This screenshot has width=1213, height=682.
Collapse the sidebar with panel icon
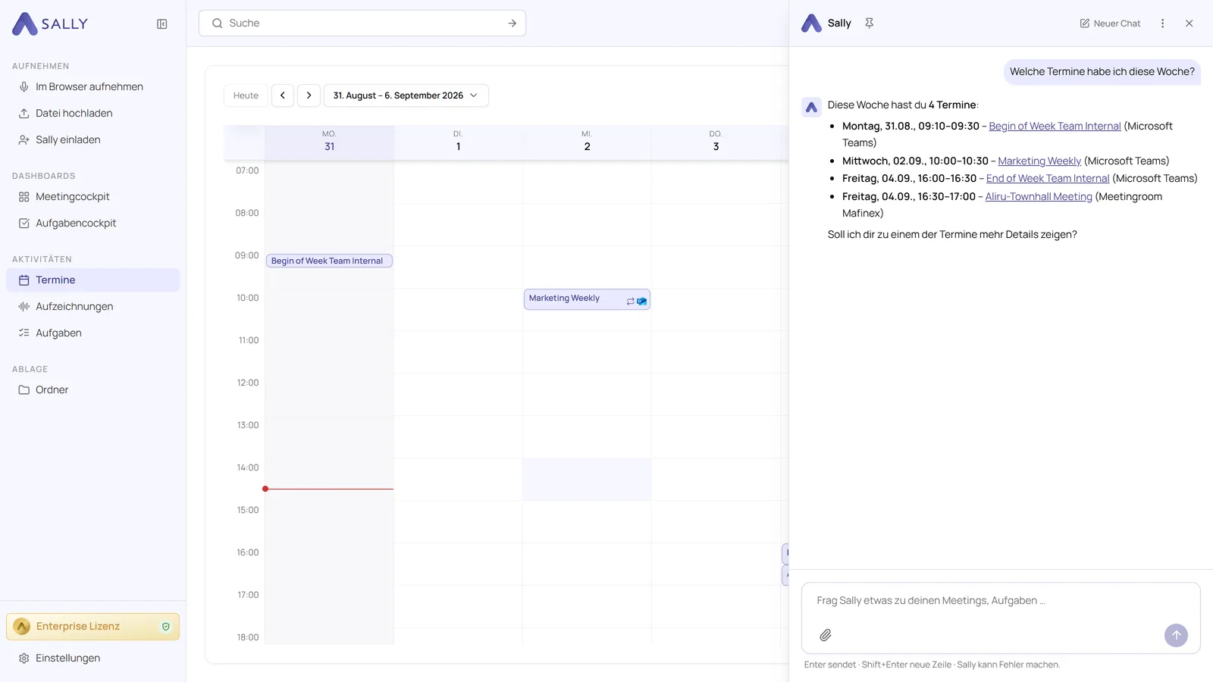click(162, 24)
